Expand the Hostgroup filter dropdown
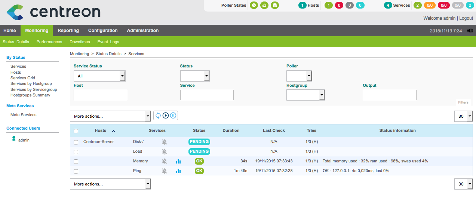 [305, 95]
